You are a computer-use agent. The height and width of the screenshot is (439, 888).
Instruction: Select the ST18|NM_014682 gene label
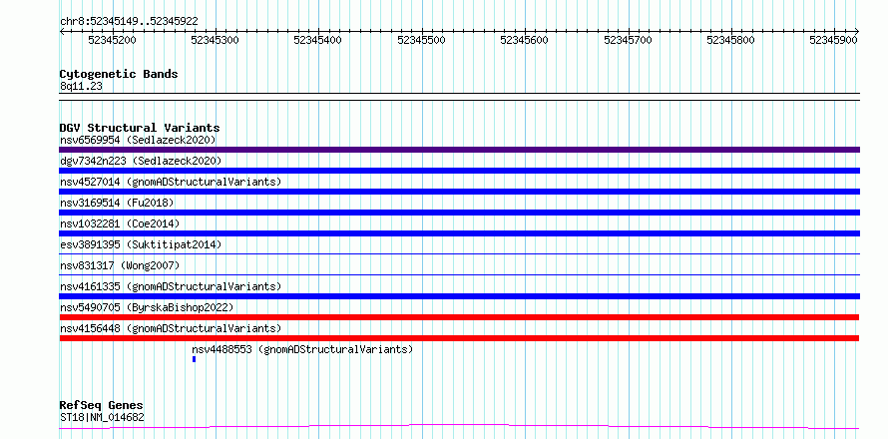point(102,418)
